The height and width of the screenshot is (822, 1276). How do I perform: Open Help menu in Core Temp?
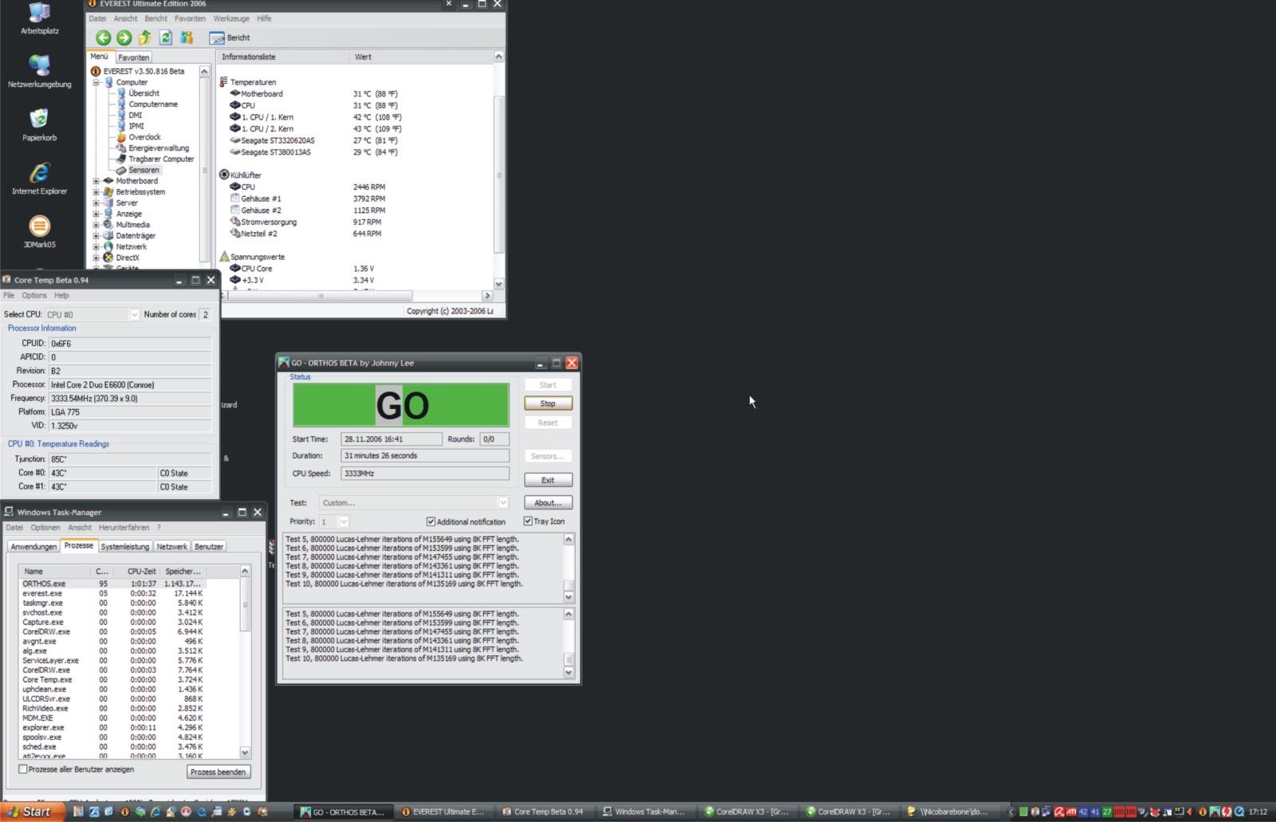coord(61,296)
